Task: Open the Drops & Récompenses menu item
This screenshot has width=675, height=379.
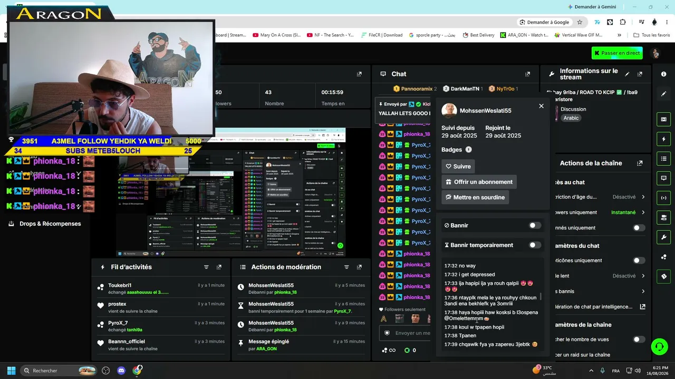Action: pyautogui.click(x=45, y=224)
